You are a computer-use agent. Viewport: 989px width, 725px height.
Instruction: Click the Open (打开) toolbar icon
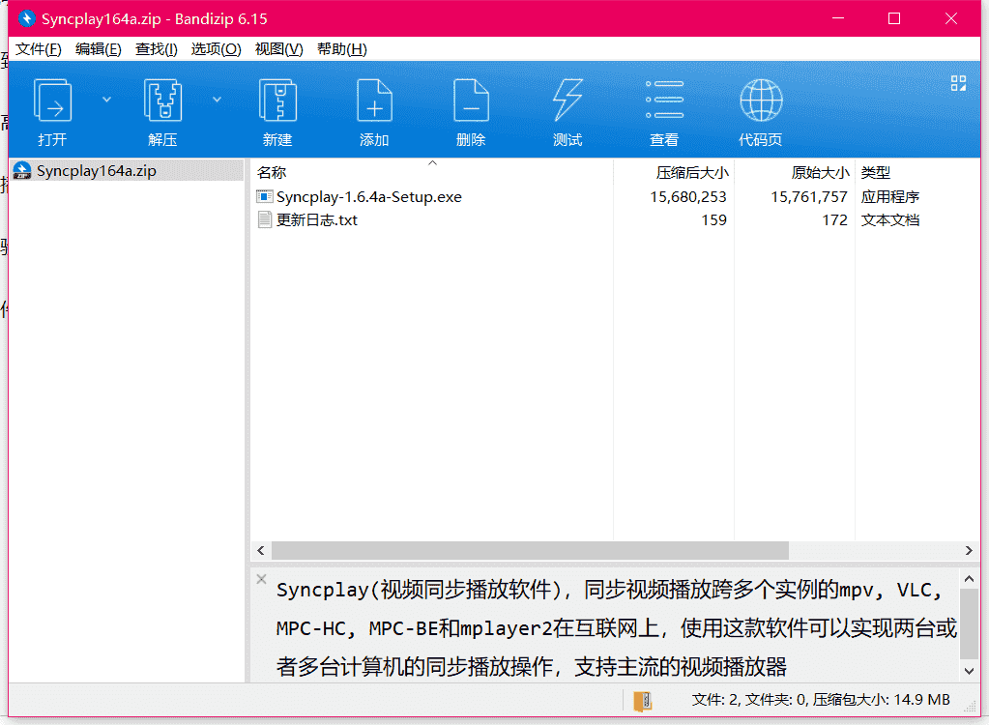52,101
